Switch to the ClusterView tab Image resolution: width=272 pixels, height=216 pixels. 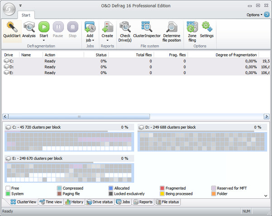[23, 202]
